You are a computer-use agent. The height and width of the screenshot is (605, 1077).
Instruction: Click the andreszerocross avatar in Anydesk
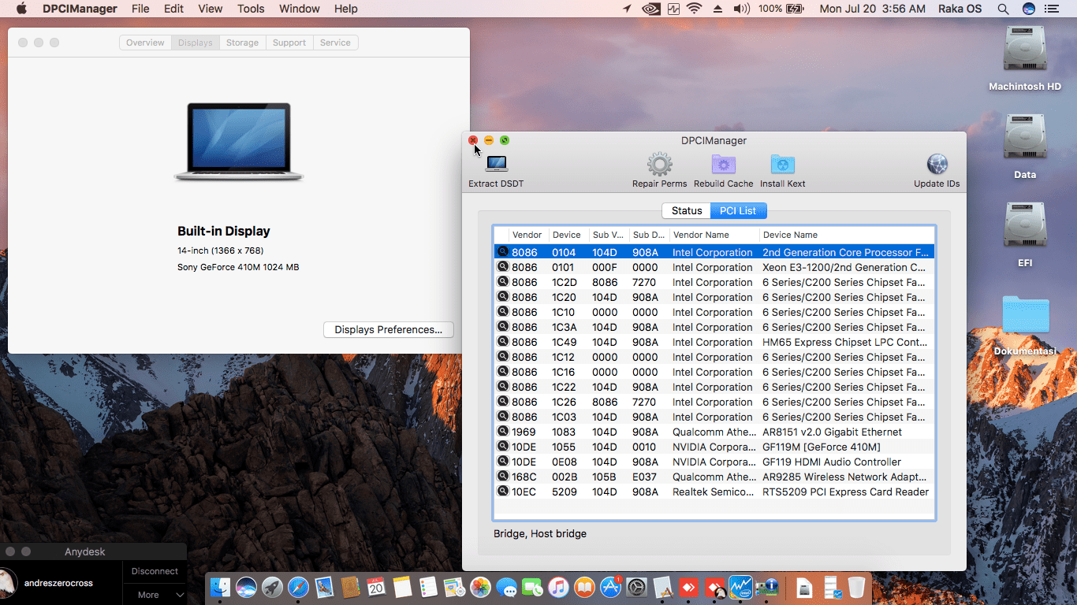tap(7, 584)
